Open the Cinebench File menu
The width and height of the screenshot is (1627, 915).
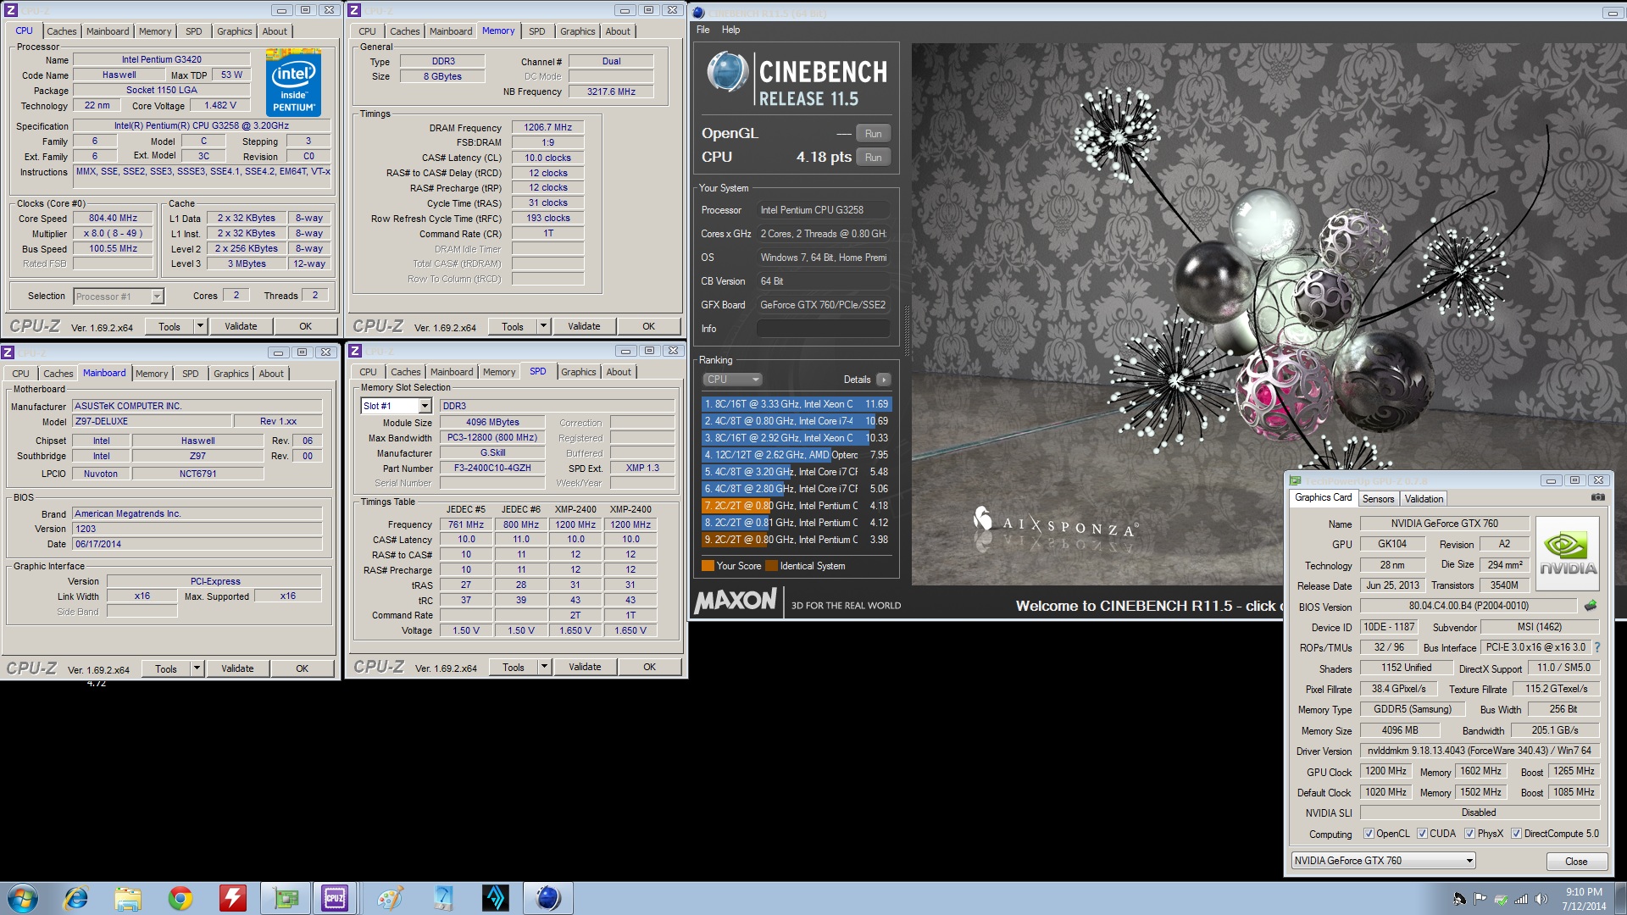click(703, 30)
